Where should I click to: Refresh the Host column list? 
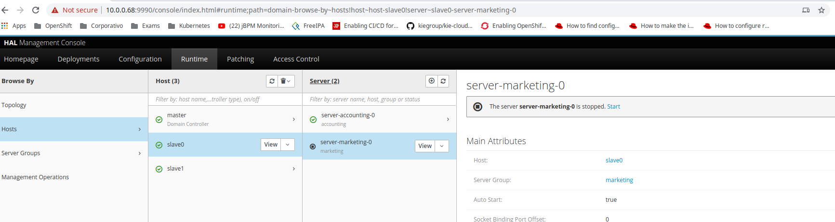272,81
